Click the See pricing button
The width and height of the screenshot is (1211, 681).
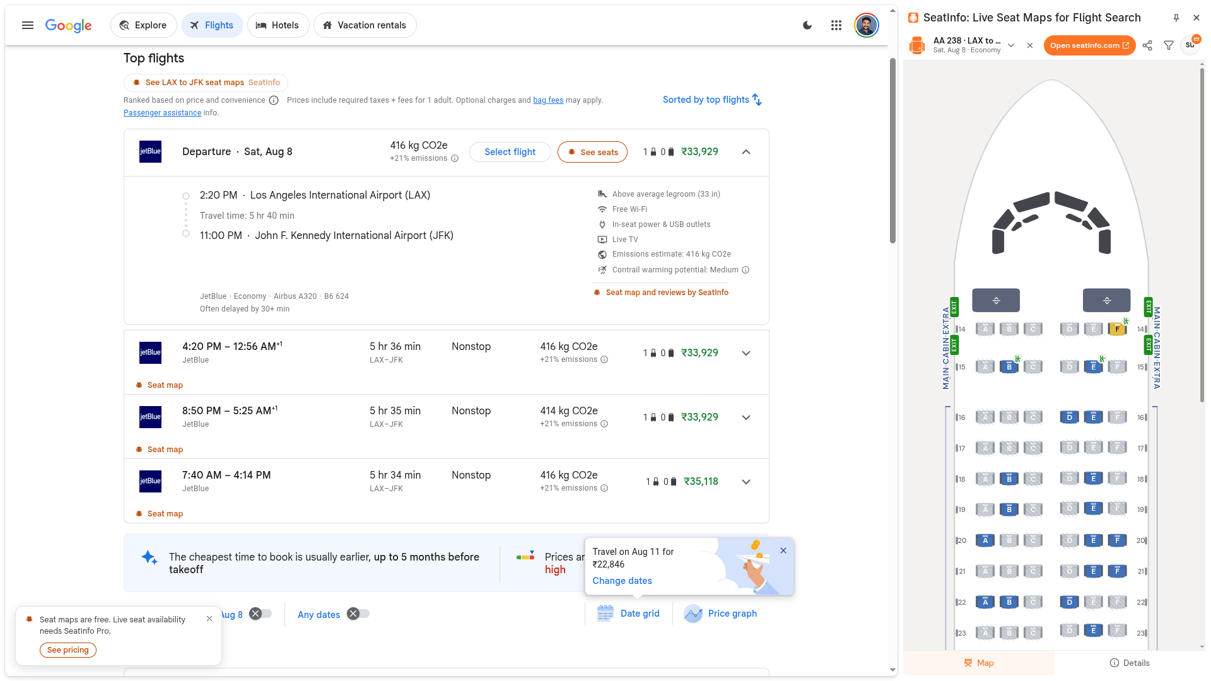(68, 650)
